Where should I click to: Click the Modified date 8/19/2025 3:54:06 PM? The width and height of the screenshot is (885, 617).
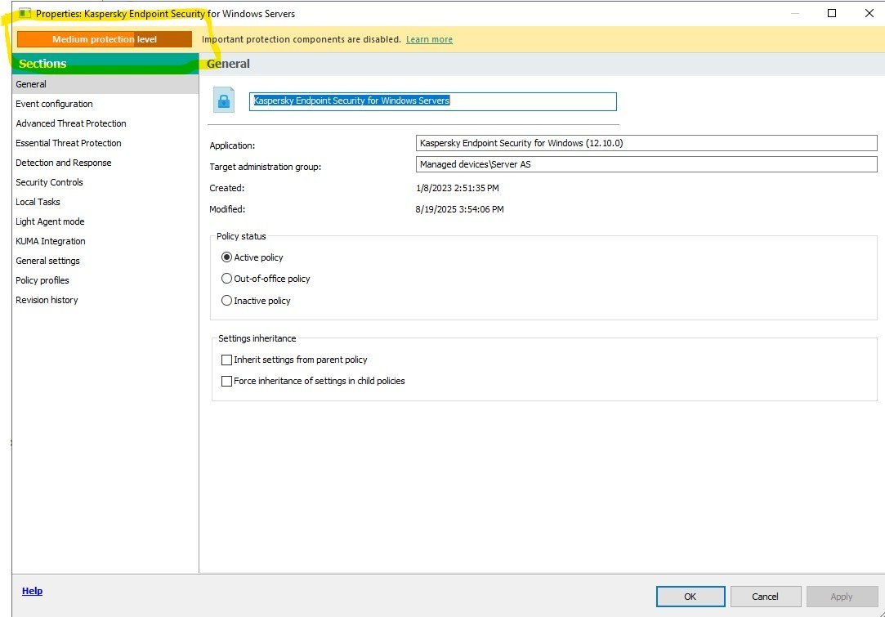[459, 209]
